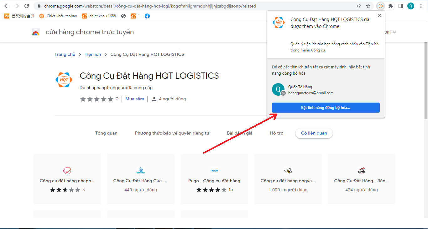This screenshot has width=428, height=229.
Task: Open the orange Alibaba bookmark icon
Action: [133, 16]
